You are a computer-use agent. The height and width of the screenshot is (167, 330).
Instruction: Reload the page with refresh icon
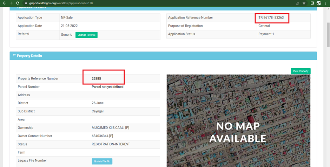(18, 3)
